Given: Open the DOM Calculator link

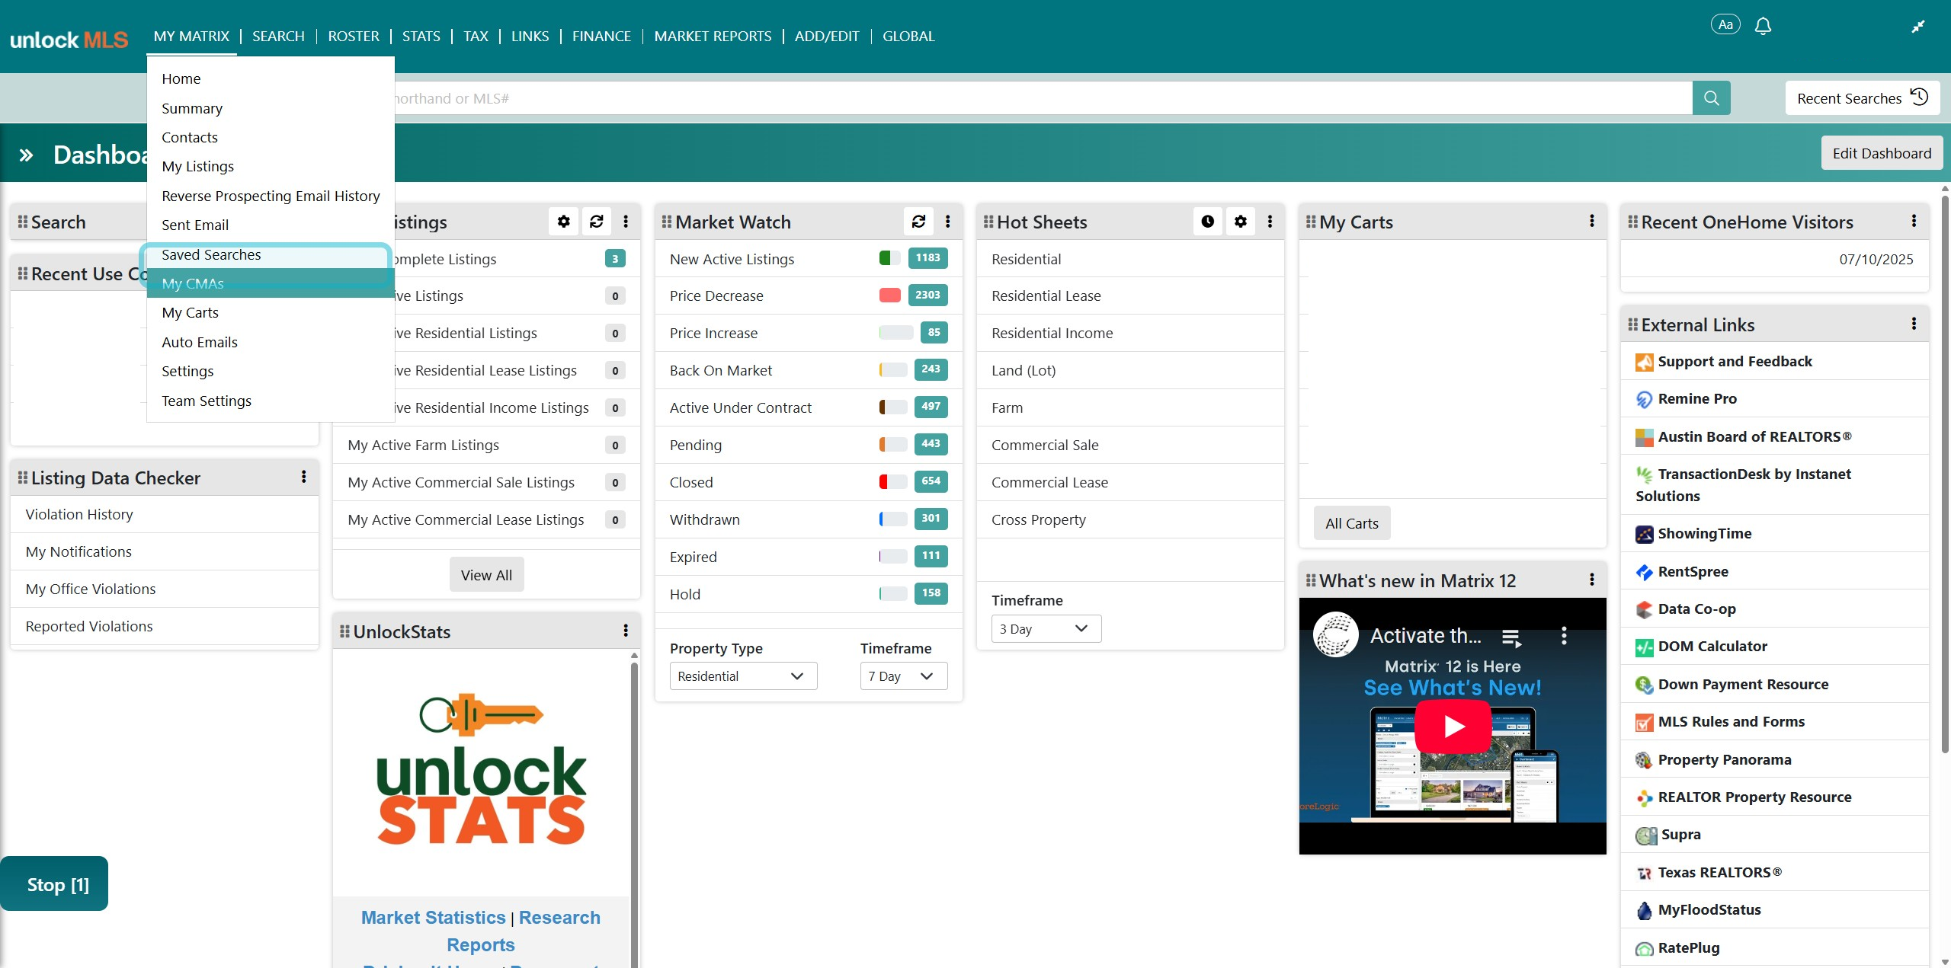Looking at the screenshot, I should point(1712,647).
